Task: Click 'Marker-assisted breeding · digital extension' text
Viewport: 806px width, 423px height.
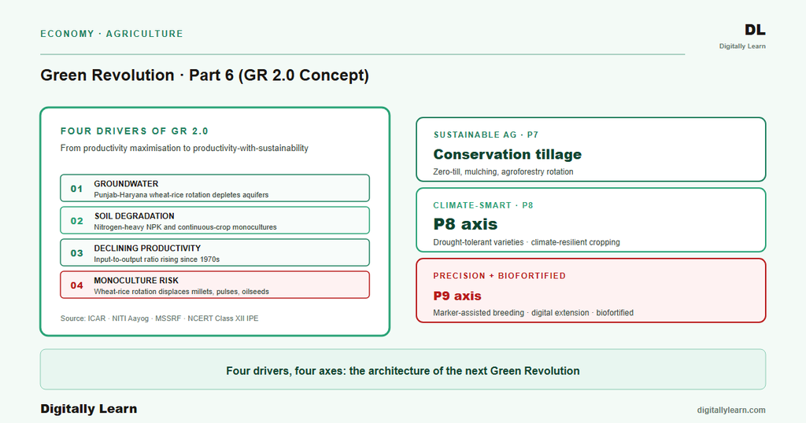Action: pos(533,313)
